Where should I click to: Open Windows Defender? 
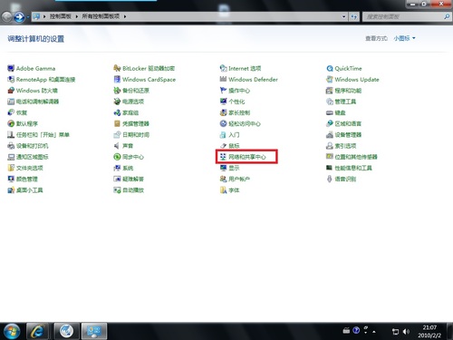[249, 80]
